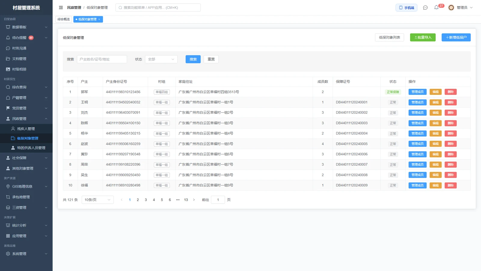The height and width of the screenshot is (271, 481).
Task: Open 村级相册 photo album item
Action: click(x=26, y=69)
